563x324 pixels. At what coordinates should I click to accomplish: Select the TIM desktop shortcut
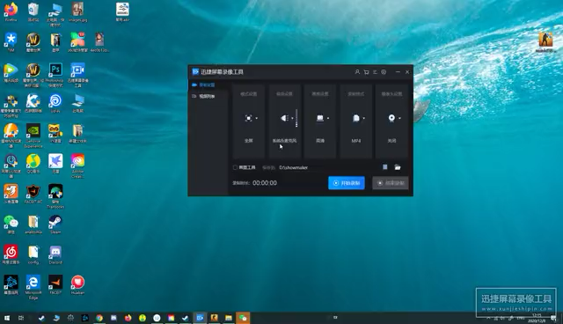click(11, 42)
